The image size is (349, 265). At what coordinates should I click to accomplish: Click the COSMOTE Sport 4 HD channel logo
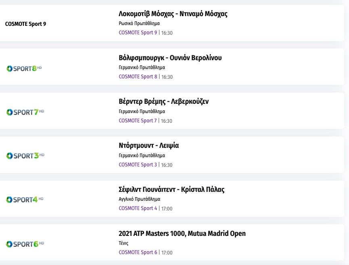pyautogui.click(x=25, y=199)
